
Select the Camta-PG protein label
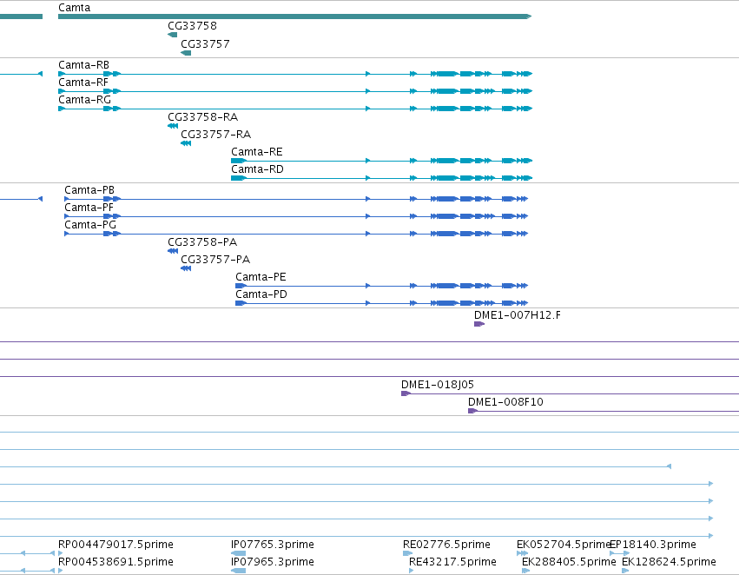pyautogui.click(x=90, y=225)
